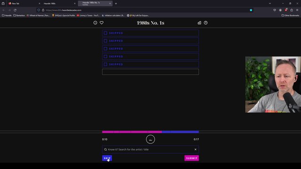
Task: Open the Inflation calculator bookmark
Action: 113,15
